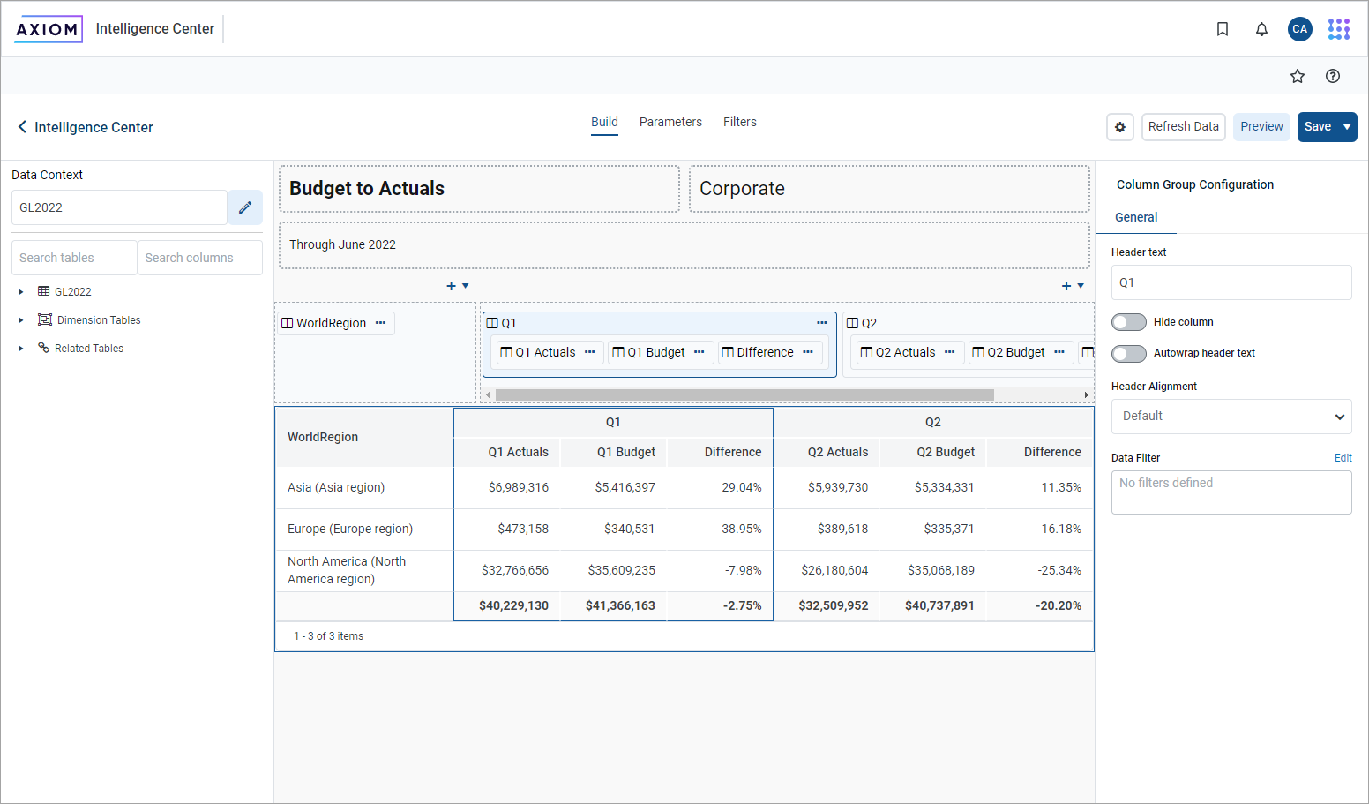Viewport: 1369px width, 804px height.
Task: Mark report as favorite with star icon
Action: [1297, 76]
